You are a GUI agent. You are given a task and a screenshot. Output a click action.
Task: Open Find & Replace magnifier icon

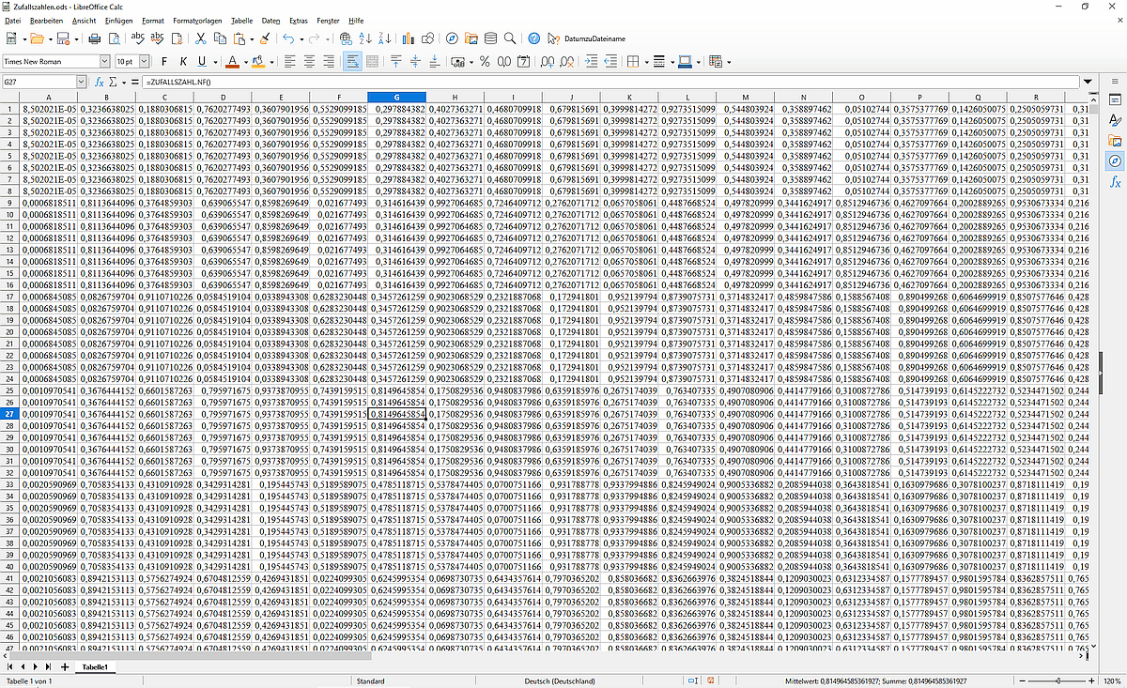[x=510, y=38]
